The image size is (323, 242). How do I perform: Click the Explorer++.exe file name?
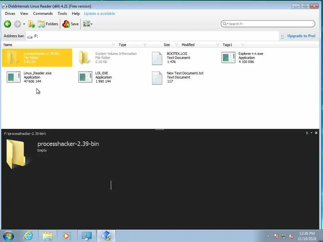pos(251,54)
